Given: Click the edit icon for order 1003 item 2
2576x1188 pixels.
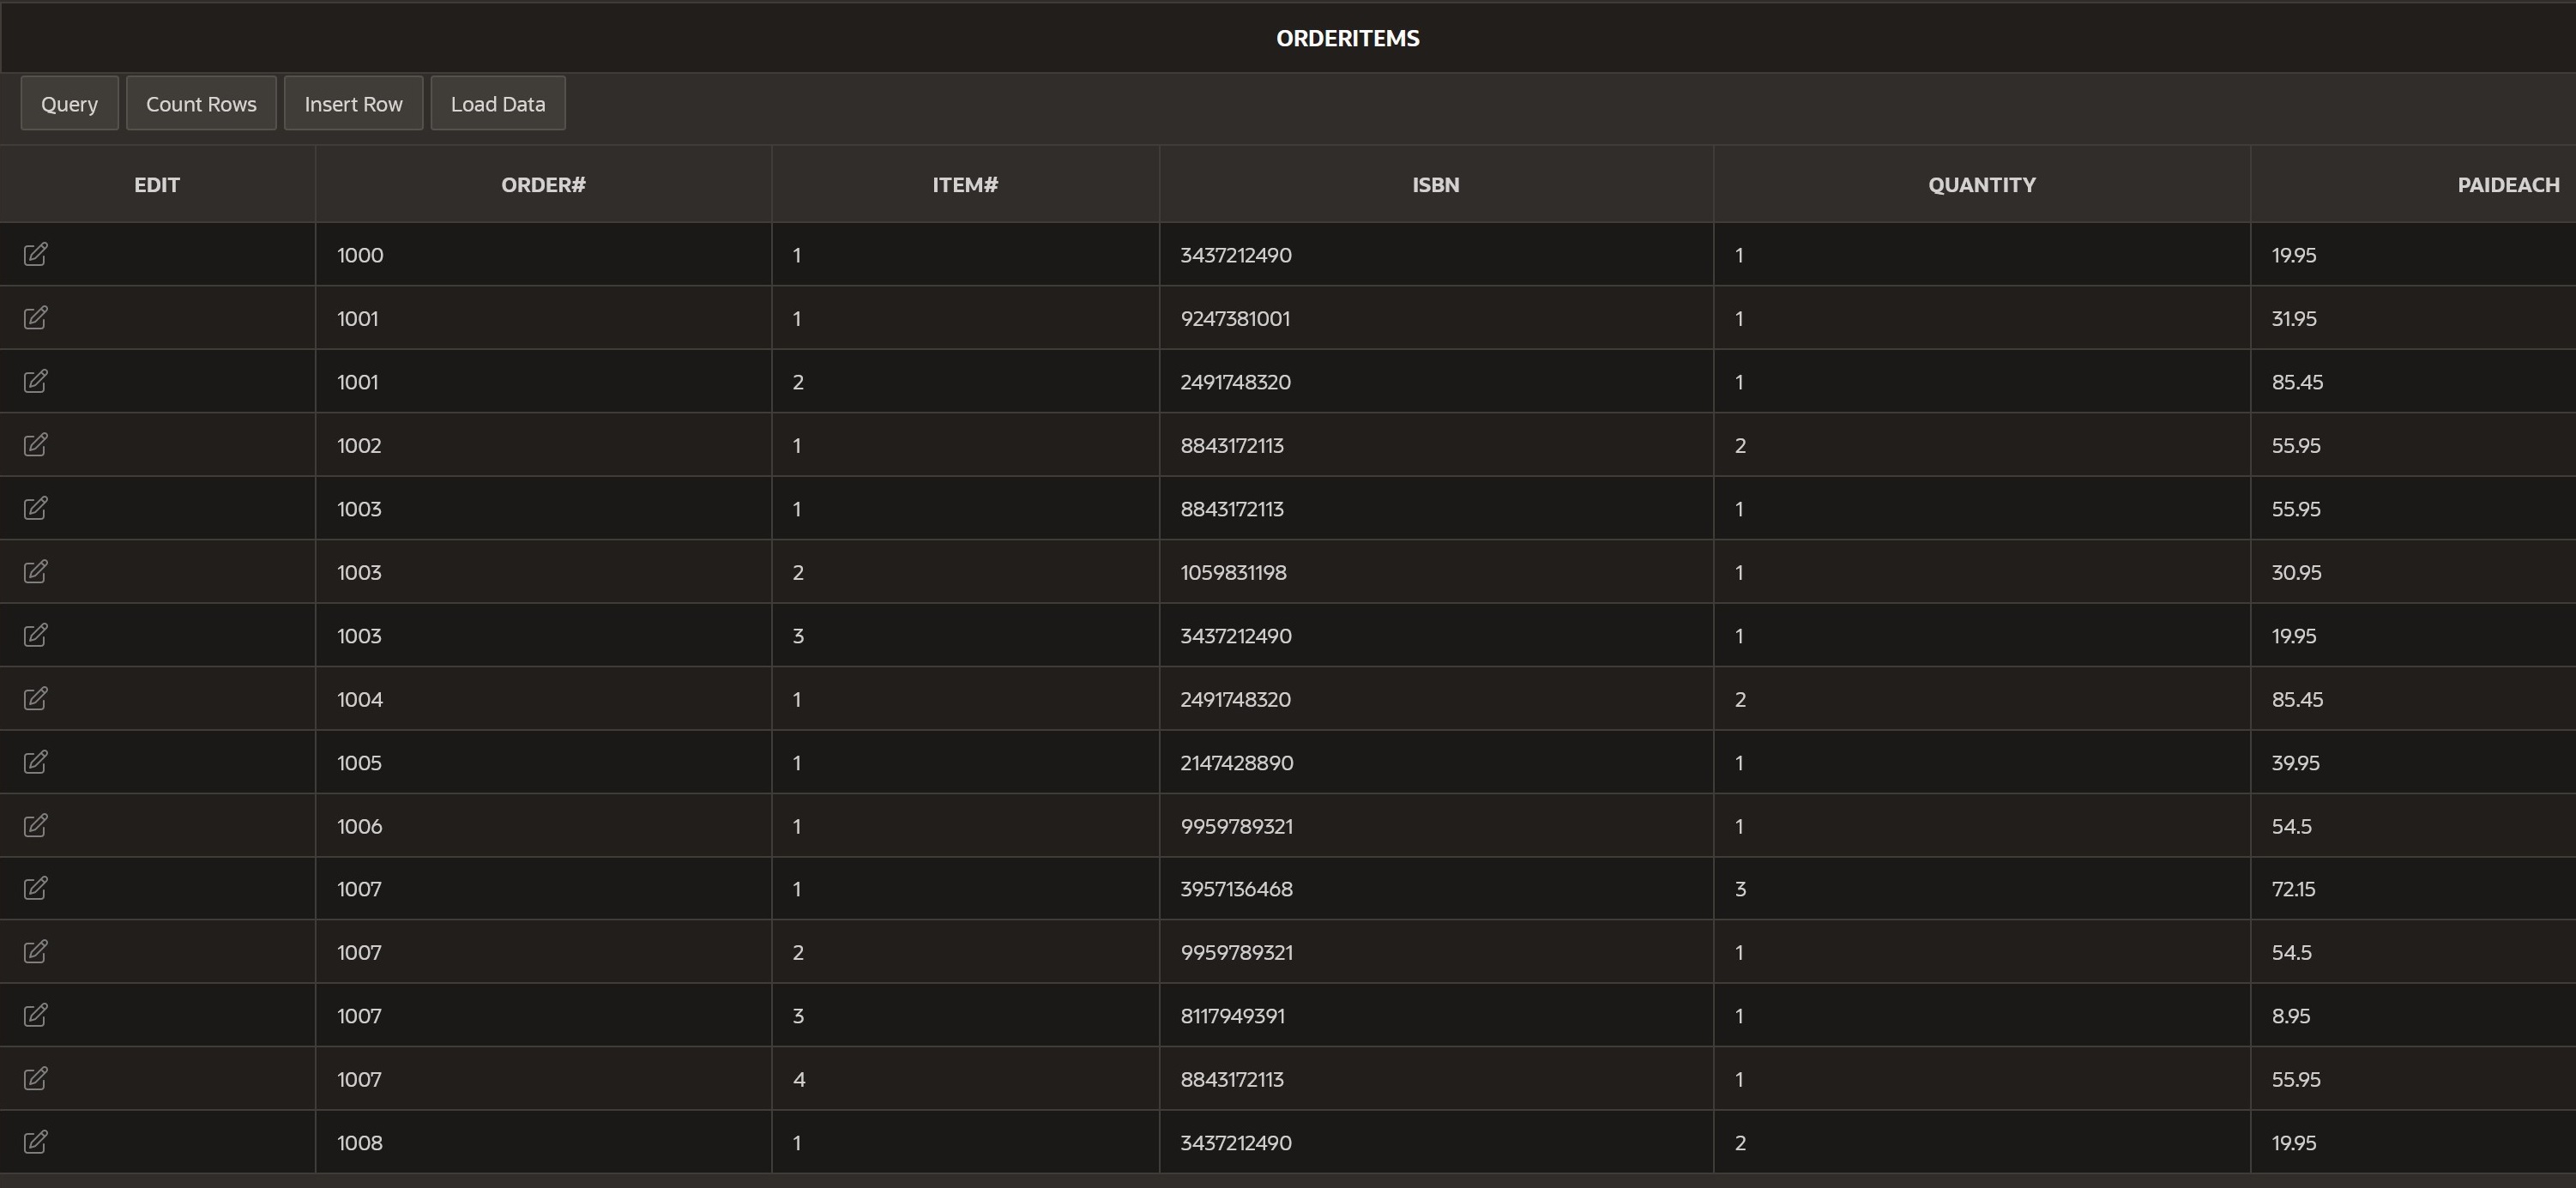Looking at the screenshot, I should (x=35, y=571).
